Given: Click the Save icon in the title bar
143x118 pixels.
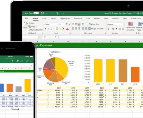Looking at the screenshot, I should click(x=42, y=13).
